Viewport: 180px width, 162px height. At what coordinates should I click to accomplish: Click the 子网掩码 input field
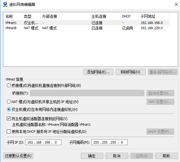(109, 142)
